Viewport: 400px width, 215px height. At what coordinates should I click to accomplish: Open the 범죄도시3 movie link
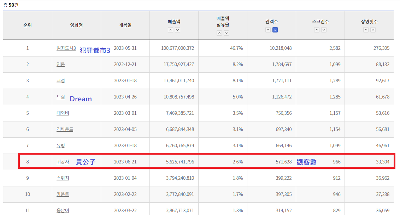pos(66,48)
